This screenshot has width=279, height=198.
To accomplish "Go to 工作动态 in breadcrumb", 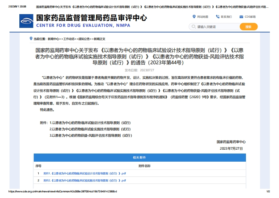I will (x=69, y=39).
